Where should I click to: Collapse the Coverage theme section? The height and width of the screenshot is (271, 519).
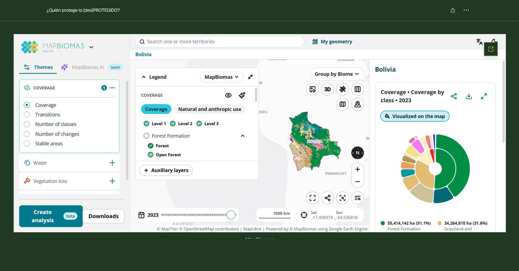click(x=112, y=88)
